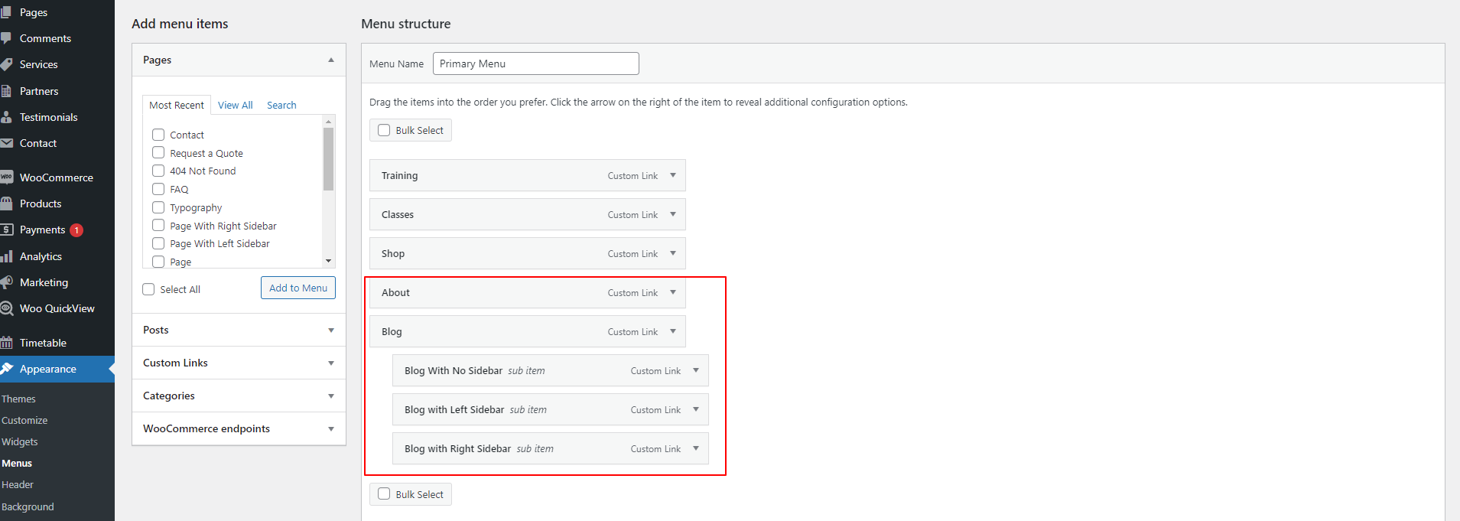Click the Add to Menu button
1460x521 pixels.
point(298,288)
